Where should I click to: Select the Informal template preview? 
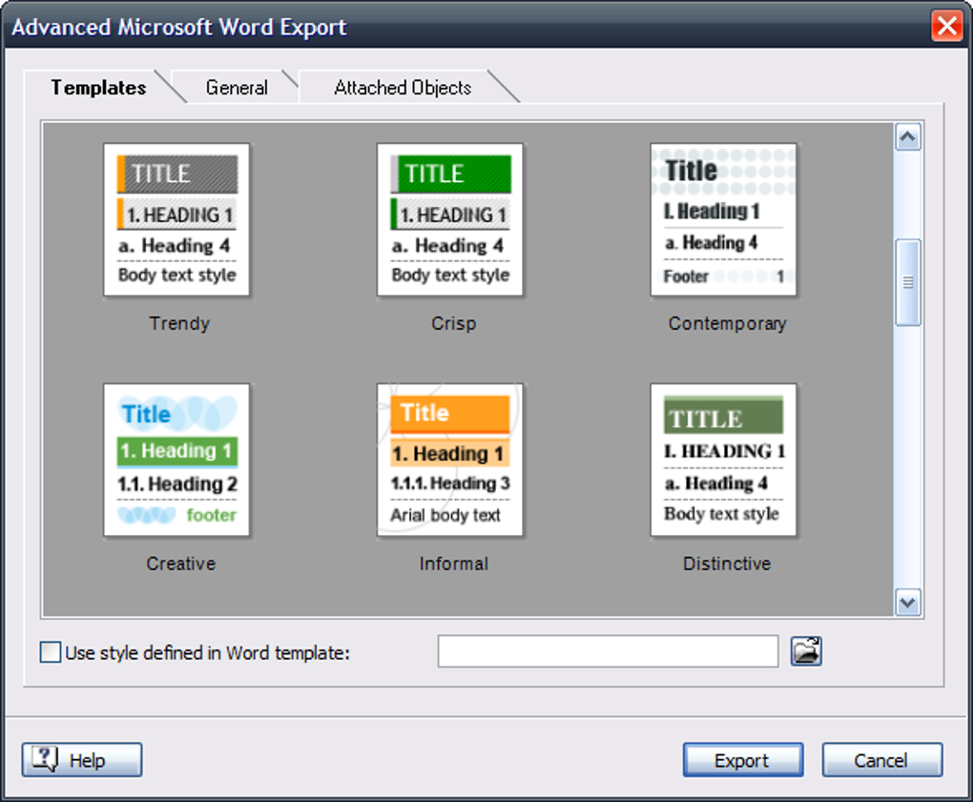pos(450,460)
